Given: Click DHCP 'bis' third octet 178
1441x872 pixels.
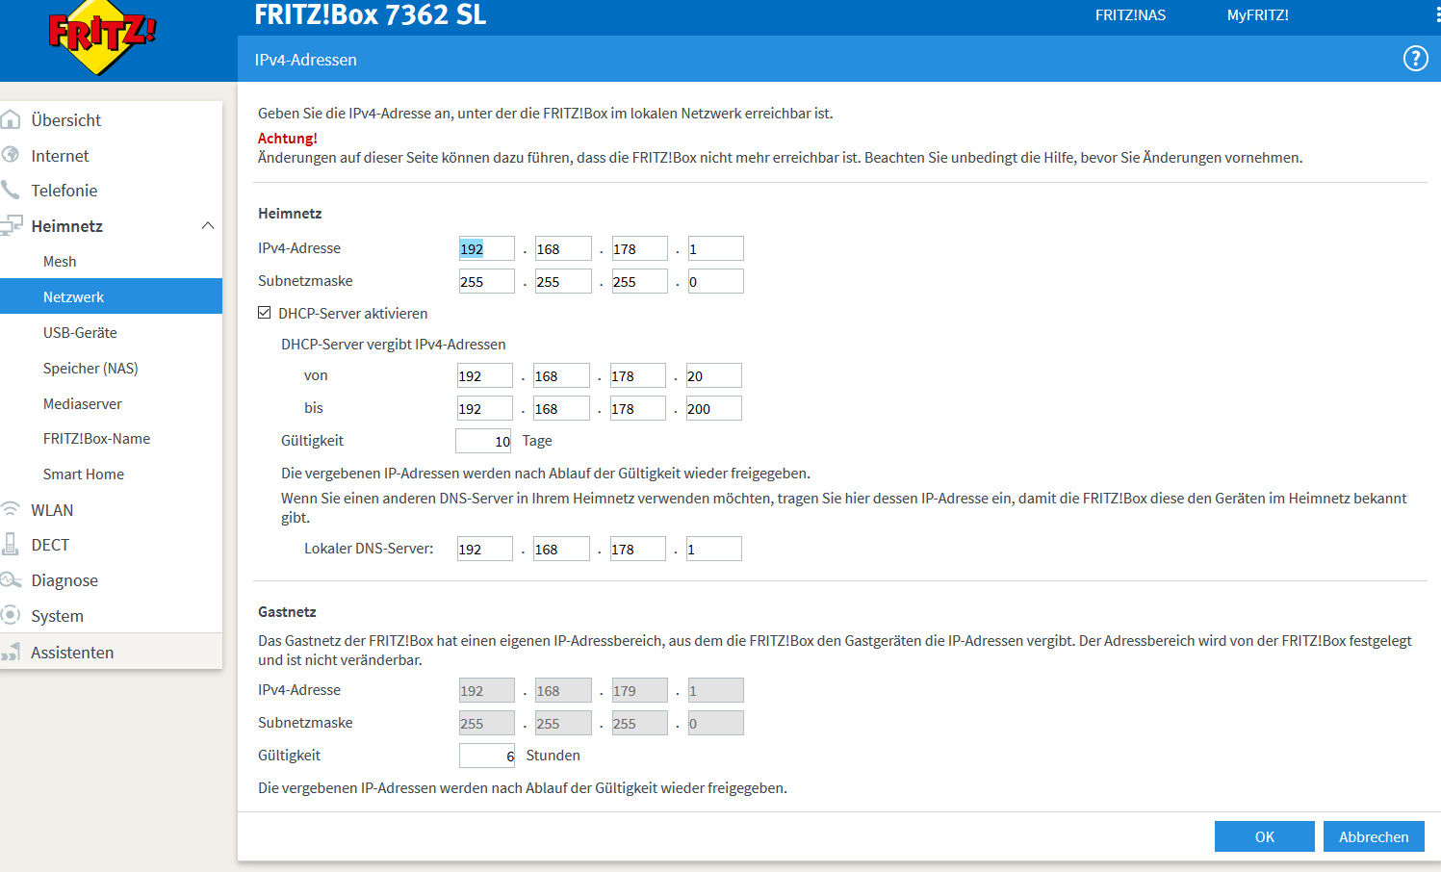Looking at the screenshot, I should [x=637, y=408].
